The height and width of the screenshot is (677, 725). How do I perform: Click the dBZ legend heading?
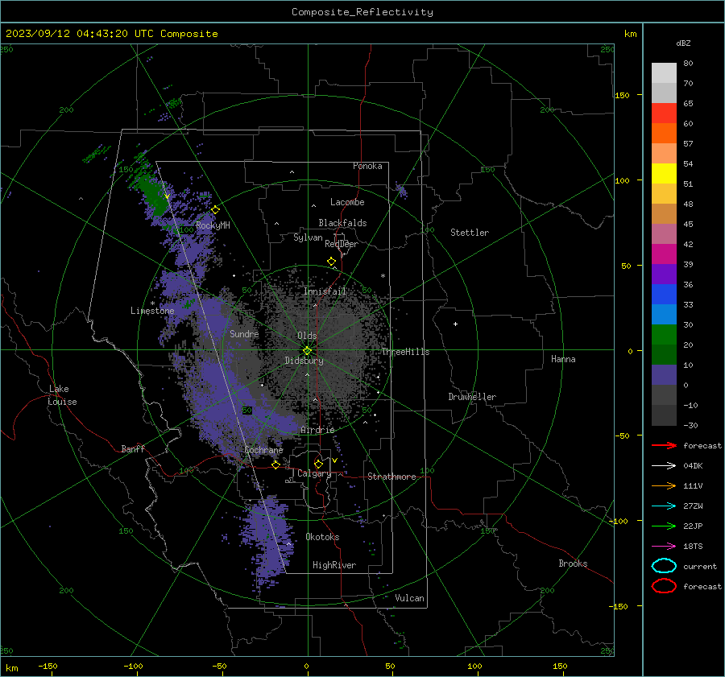tap(683, 43)
